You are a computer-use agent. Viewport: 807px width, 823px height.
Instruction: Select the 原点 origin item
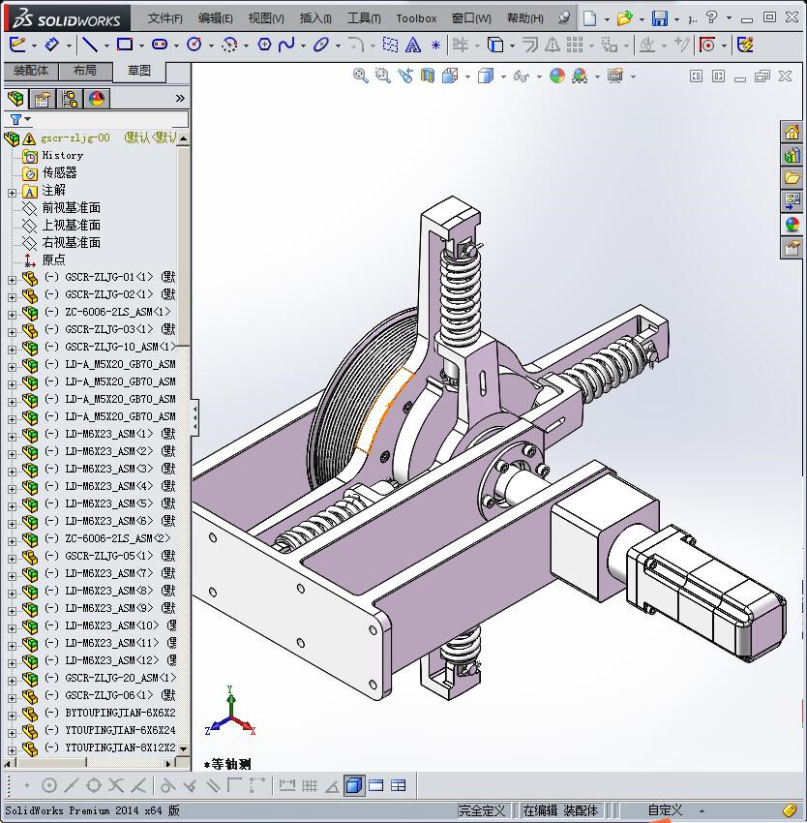[53, 259]
